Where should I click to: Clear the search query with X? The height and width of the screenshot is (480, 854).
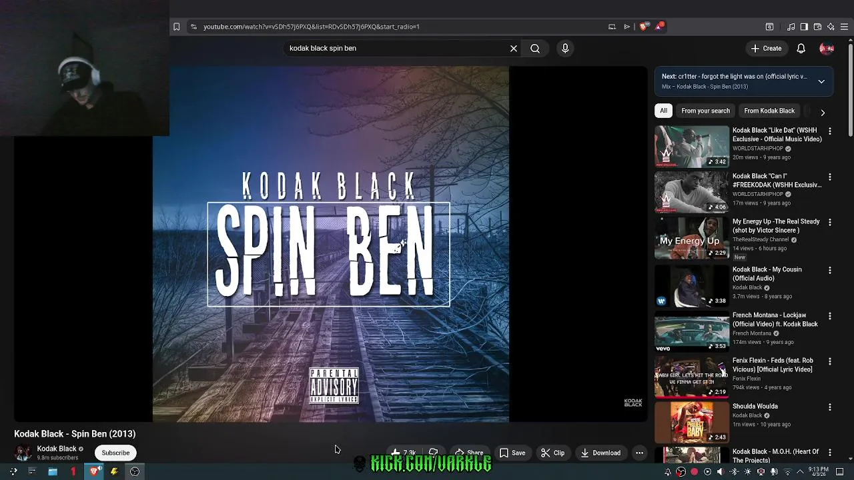[514, 48]
